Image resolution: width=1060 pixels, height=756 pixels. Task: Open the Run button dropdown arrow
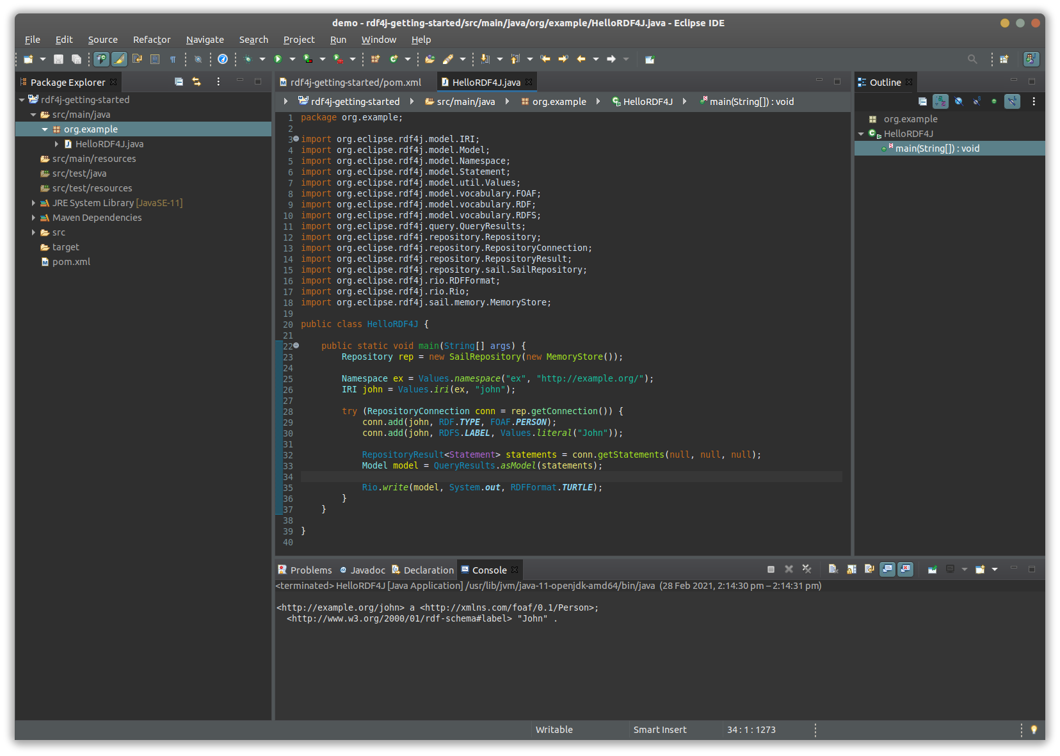[x=292, y=59]
